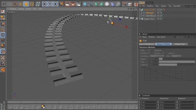
Task: Open the viewport Camere menu
Action: pyautogui.click(x=21, y=9)
